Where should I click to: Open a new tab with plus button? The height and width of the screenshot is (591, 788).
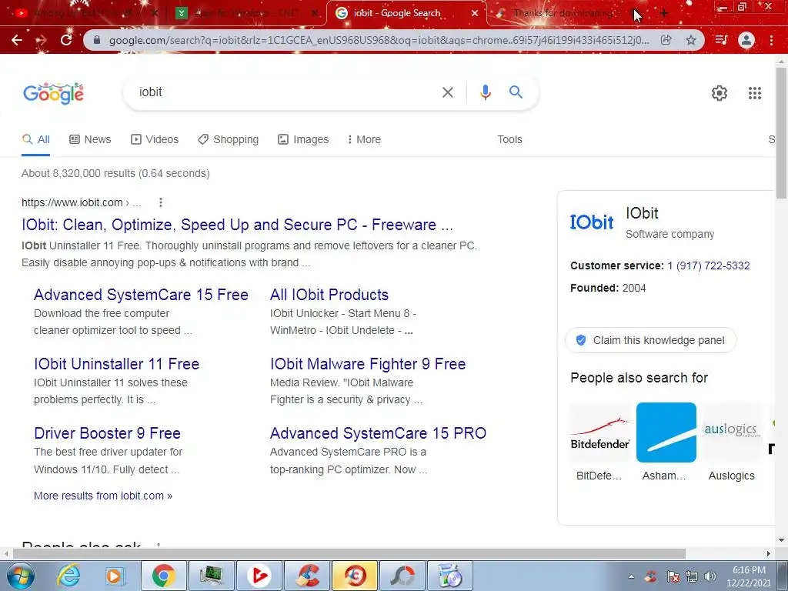[x=664, y=14]
